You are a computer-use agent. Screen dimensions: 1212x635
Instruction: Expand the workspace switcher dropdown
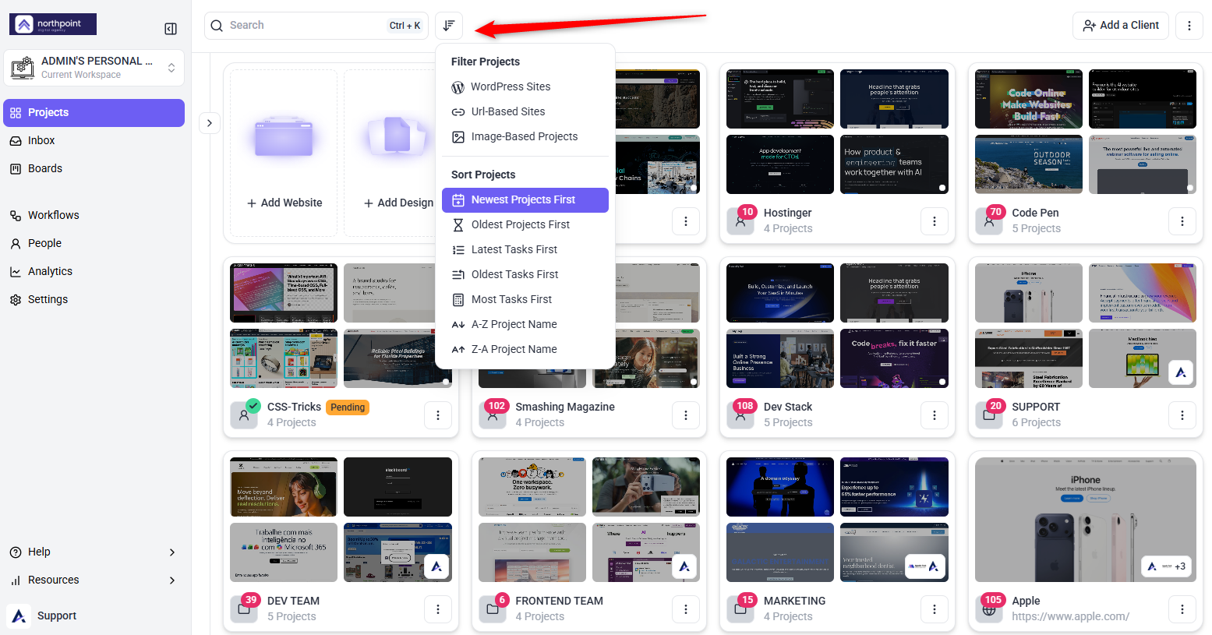[171, 69]
